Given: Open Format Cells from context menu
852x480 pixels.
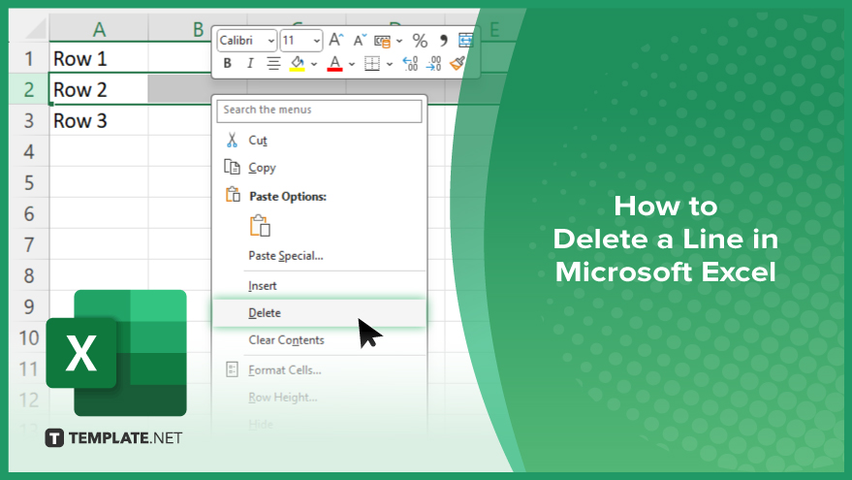Looking at the screenshot, I should pos(320,369).
